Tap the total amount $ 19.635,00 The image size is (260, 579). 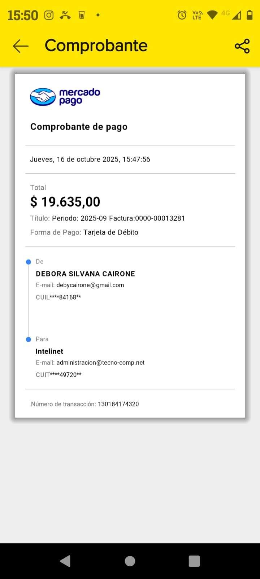(x=65, y=202)
